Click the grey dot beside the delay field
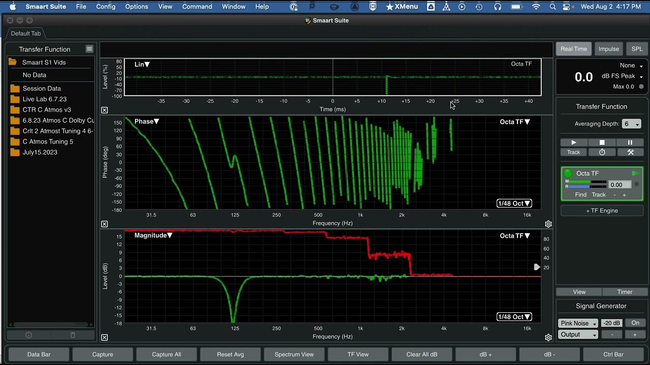This screenshot has height=365, width=650. coord(636,185)
